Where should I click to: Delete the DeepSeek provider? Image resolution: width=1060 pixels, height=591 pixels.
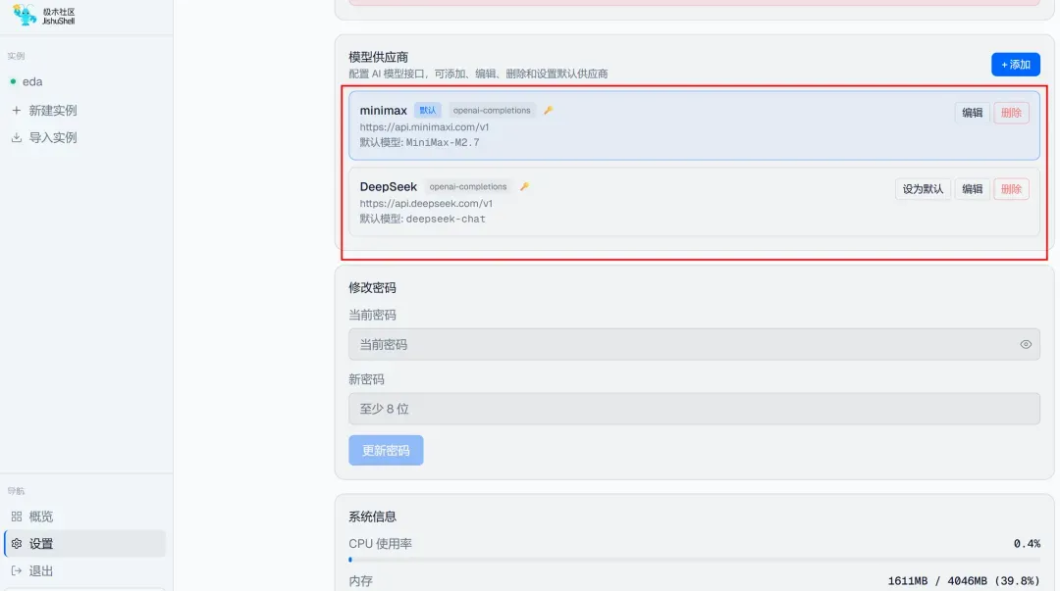click(1011, 189)
